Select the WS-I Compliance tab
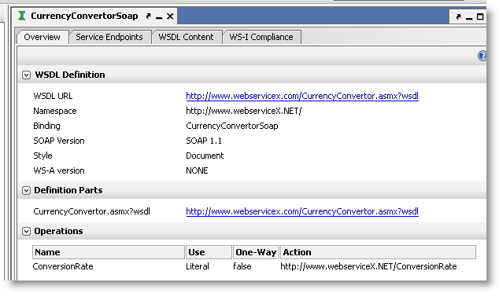The width and height of the screenshot is (499, 293). [261, 37]
